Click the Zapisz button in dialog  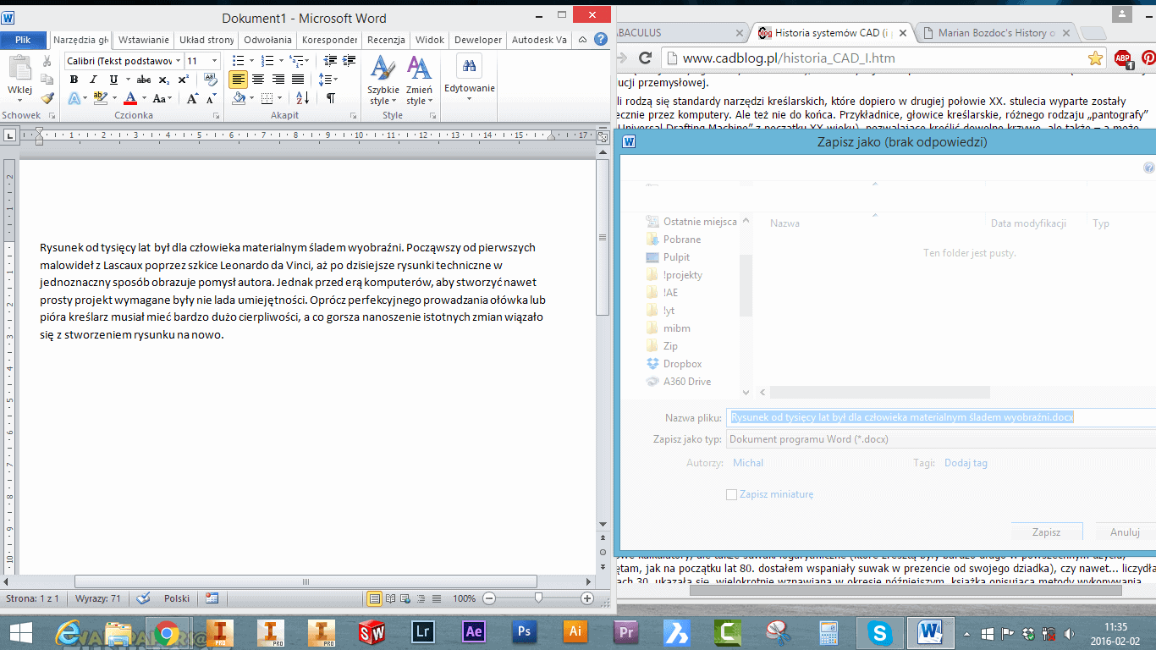point(1046,532)
